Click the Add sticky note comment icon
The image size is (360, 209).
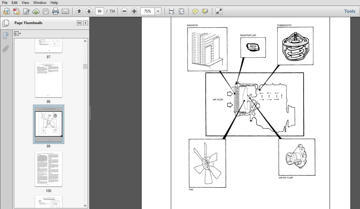(x=195, y=11)
